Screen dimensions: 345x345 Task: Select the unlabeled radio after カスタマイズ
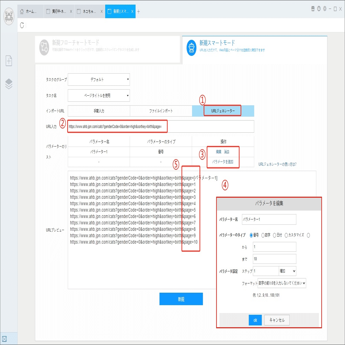point(308,235)
